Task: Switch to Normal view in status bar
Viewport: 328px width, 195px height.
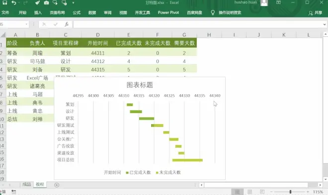Action: (237, 192)
